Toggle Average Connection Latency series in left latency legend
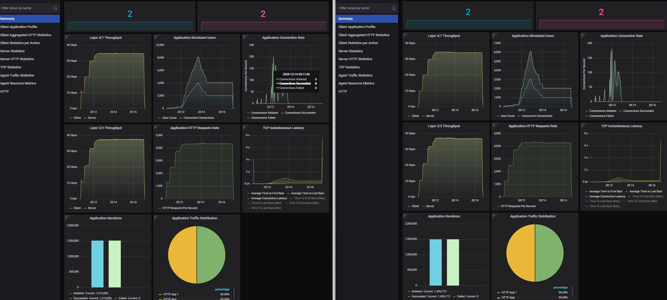This screenshot has height=300, width=667. (x=269, y=198)
